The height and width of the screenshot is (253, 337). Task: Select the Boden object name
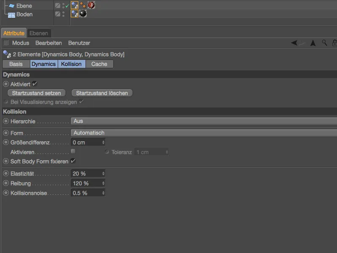(24, 14)
